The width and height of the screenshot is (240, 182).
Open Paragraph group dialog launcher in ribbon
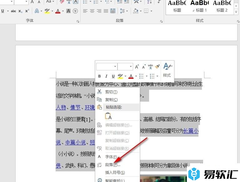click(161, 22)
